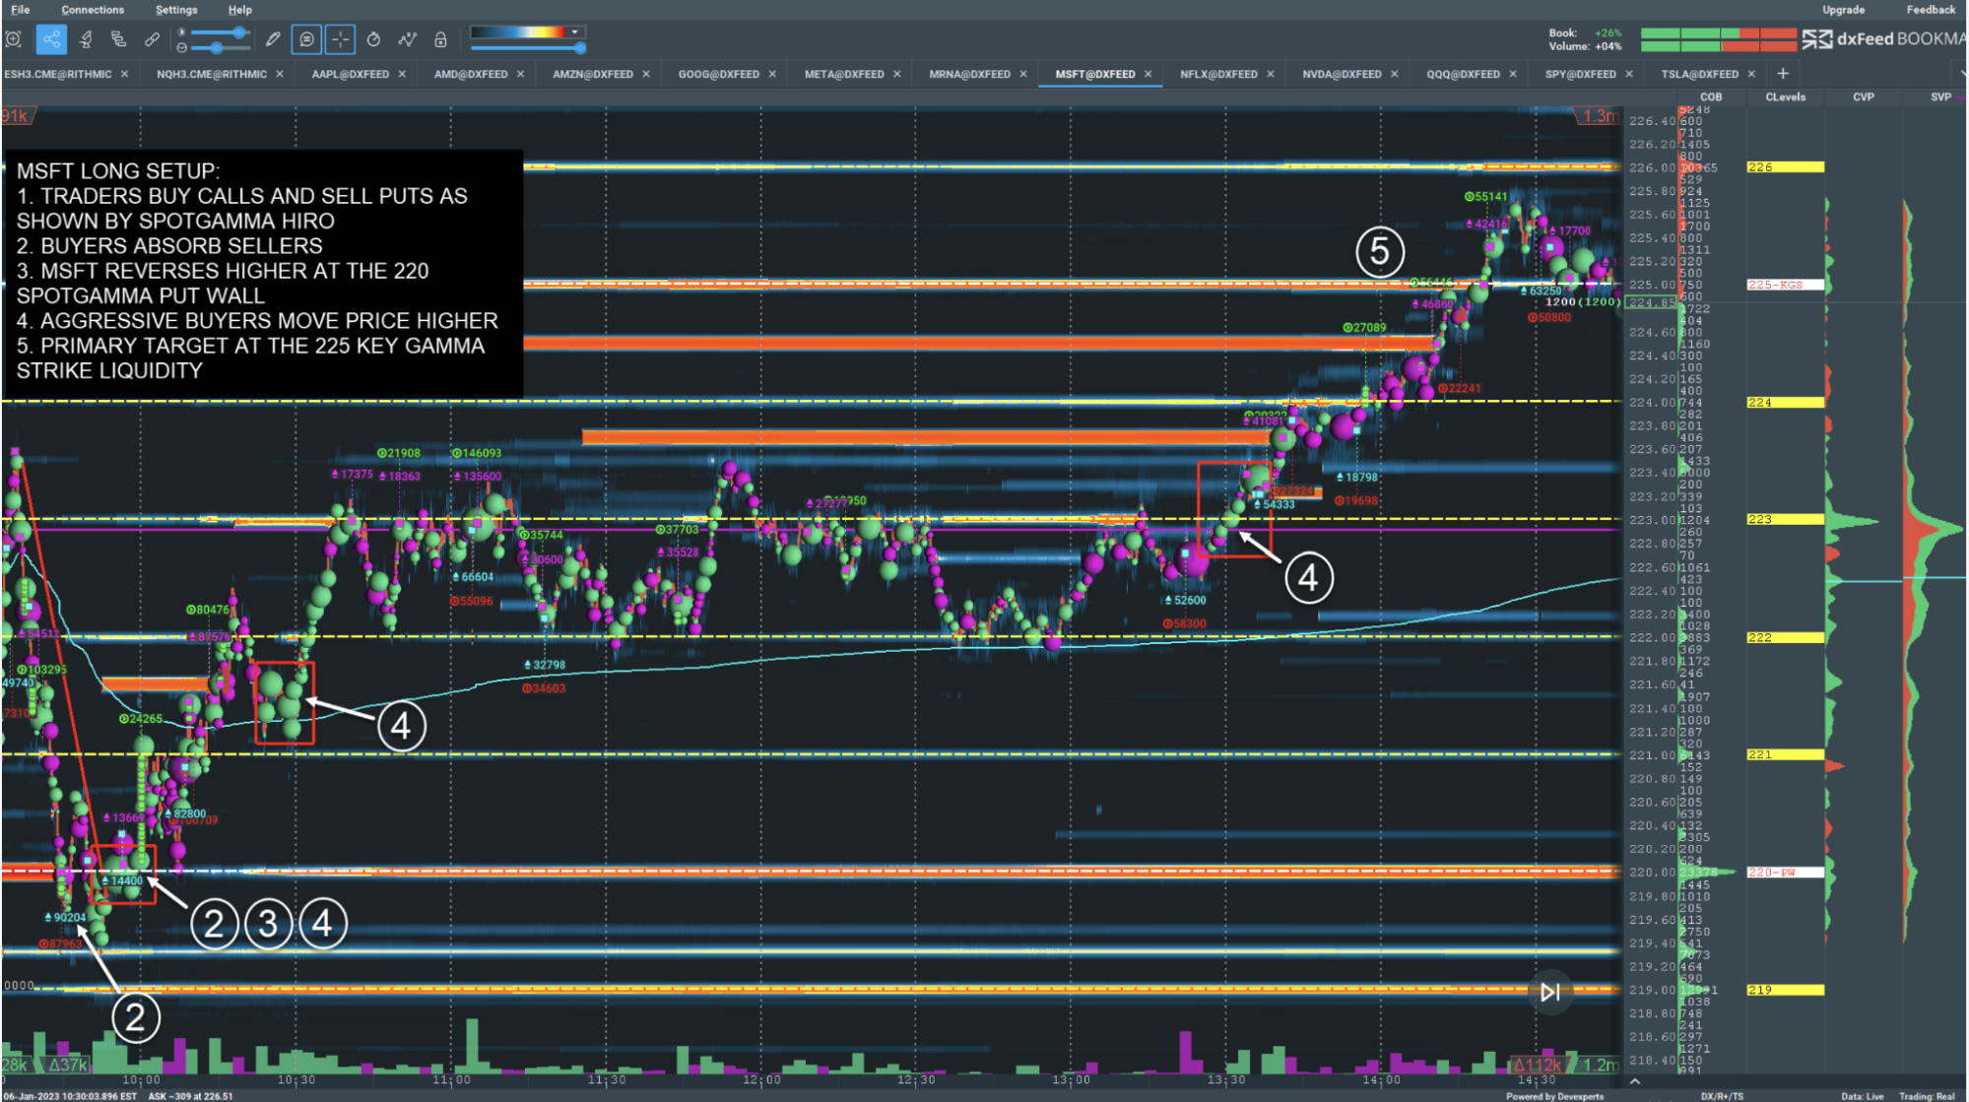Open the Help menu

click(240, 10)
